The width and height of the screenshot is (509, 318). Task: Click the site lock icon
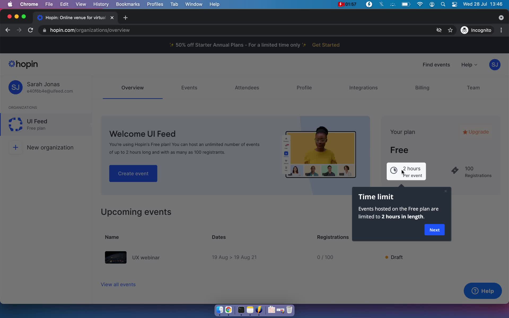point(44,30)
